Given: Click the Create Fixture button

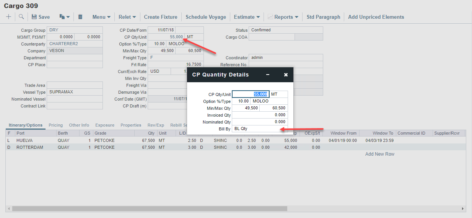Looking at the screenshot, I should pyautogui.click(x=161, y=17).
